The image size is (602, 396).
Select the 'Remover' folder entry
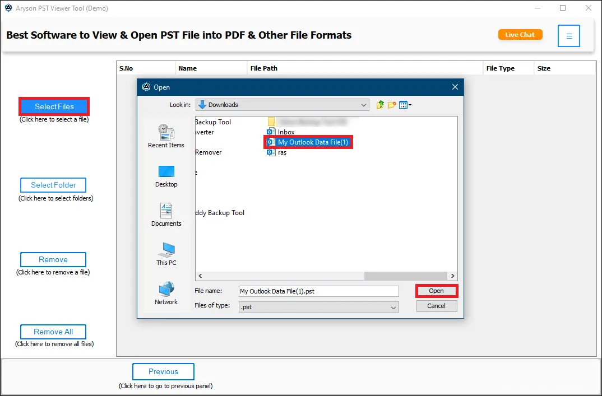(x=209, y=152)
